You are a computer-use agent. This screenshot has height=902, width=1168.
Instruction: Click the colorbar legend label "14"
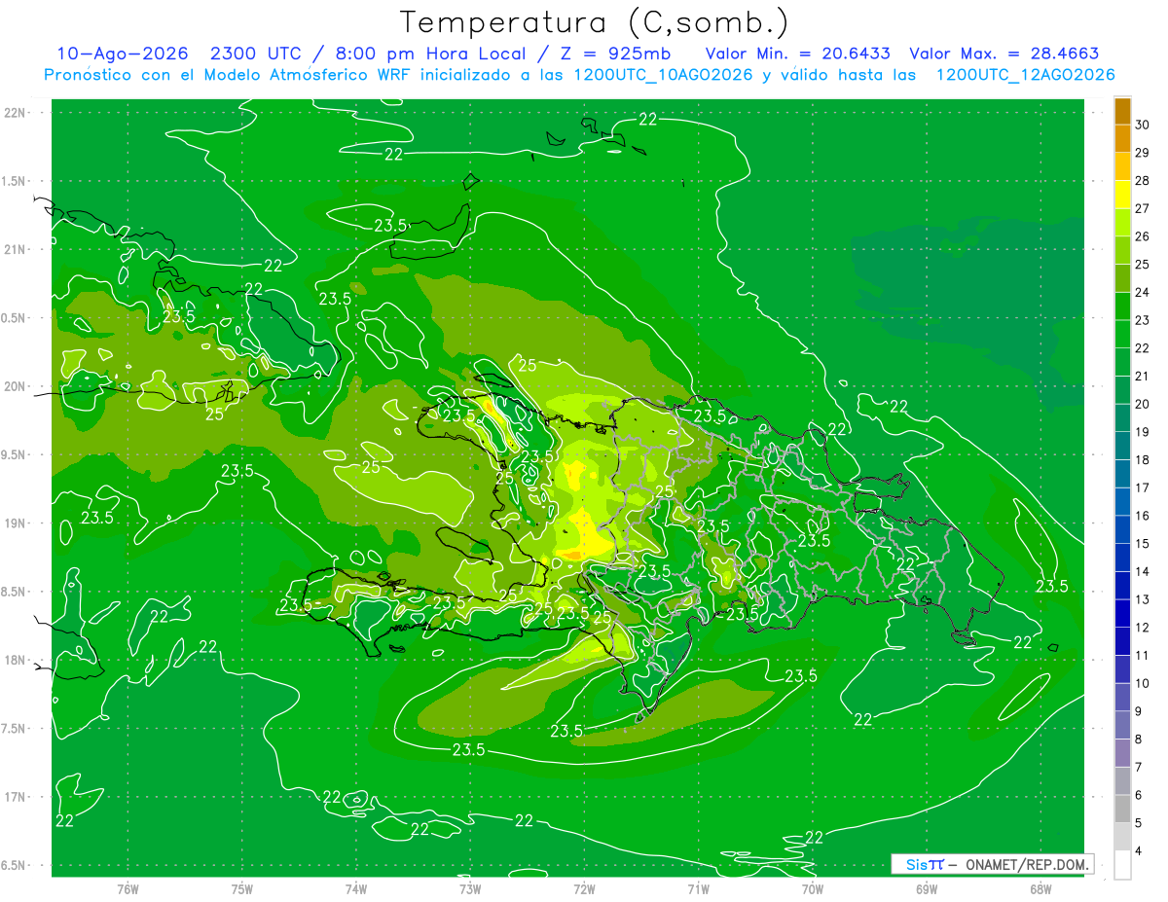pyautogui.click(x=1143, y=571)
